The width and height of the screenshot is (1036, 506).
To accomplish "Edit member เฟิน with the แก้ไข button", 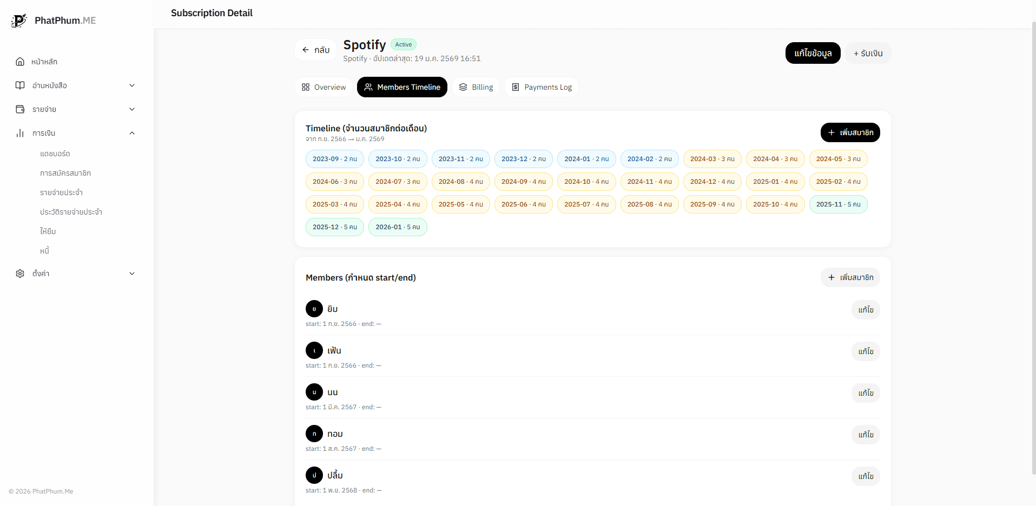I will 866,351.
